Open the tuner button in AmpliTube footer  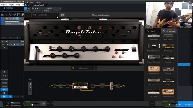(43, 103)
